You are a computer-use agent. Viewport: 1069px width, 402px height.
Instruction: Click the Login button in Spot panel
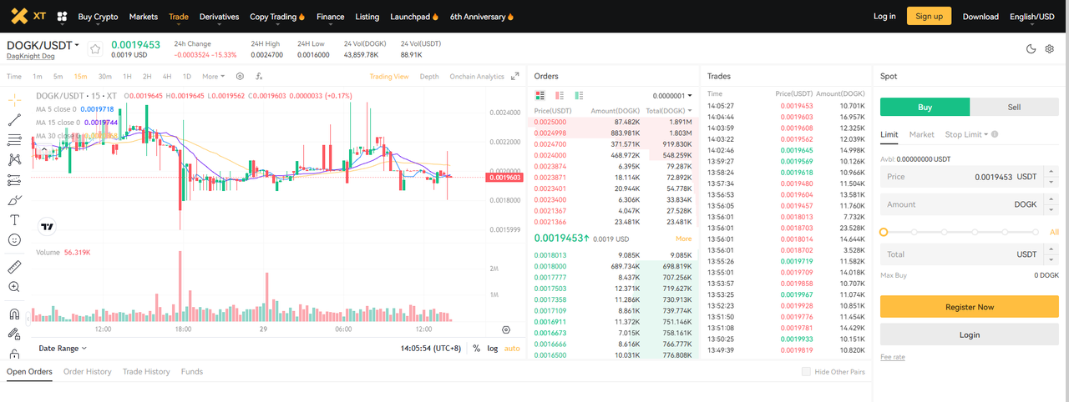[970, 334]
